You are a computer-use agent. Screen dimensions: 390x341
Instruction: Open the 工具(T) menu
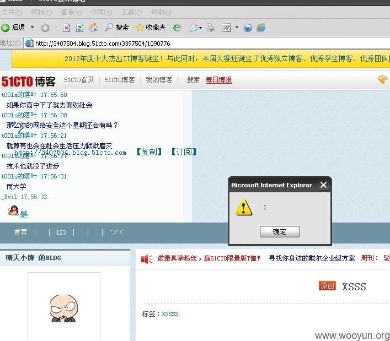point(132,12)
